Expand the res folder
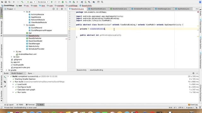This screenshot has width=202, height=113. (14, 51)
